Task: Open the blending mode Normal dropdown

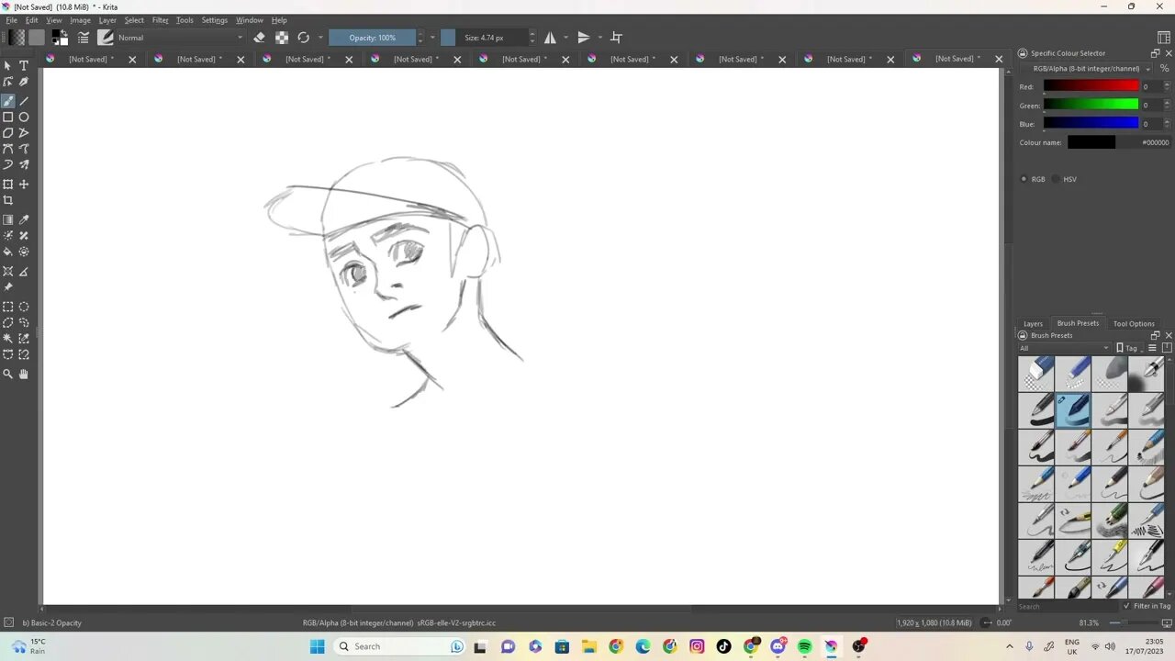Action: coord(181,38)
